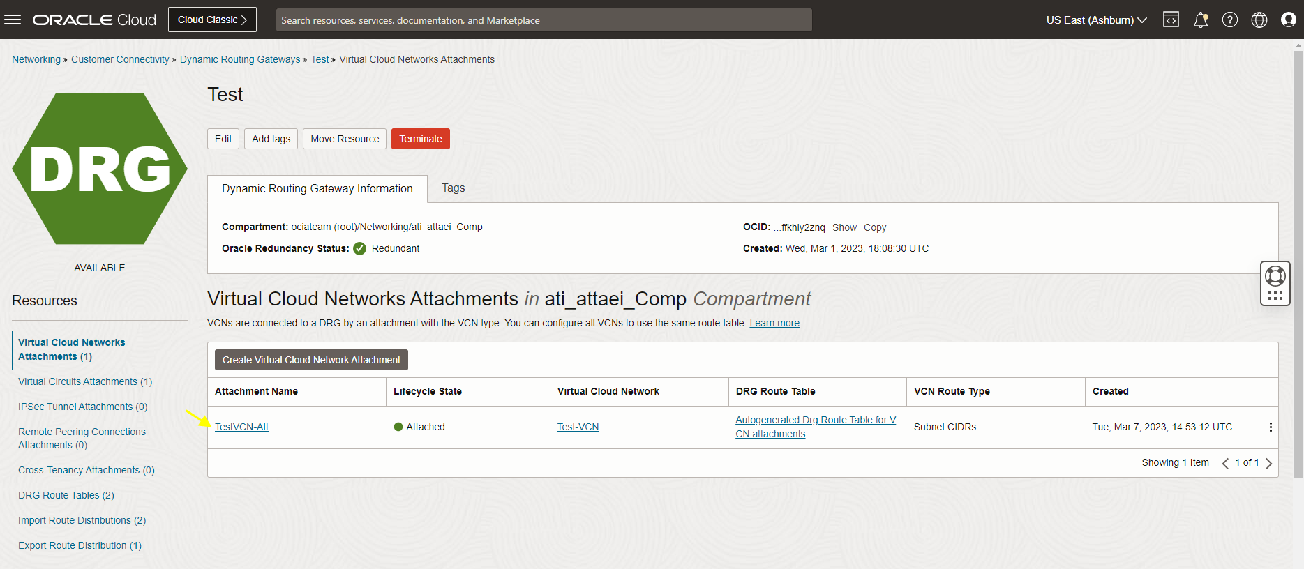Open the floating support lifesaver widget
Screen dimensions: 1304x569
[1275, 283]
